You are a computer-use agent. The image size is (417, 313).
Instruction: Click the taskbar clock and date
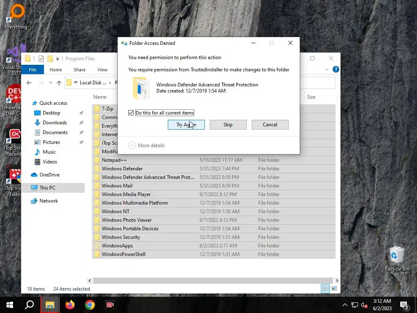(x=382, y=305)
